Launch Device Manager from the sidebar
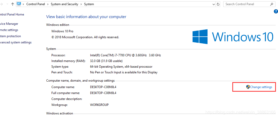The width and height of the screenshot is (278, 117). point(9,24)
